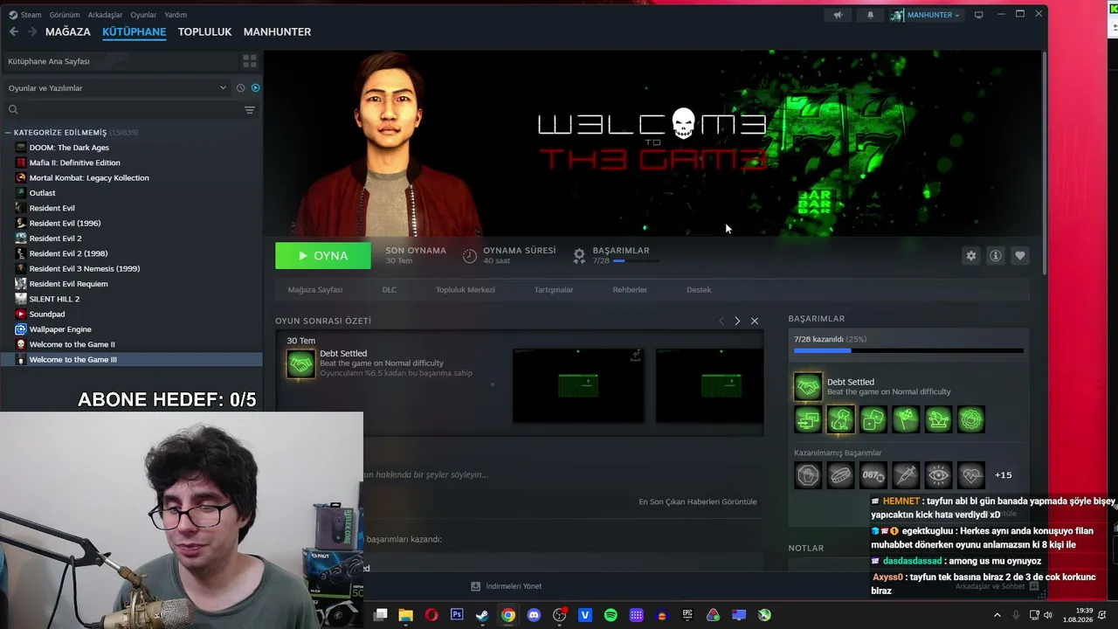Open the MANHUNTER profile tab
This screenshot has height=629, width=1118.
[277, 31]
